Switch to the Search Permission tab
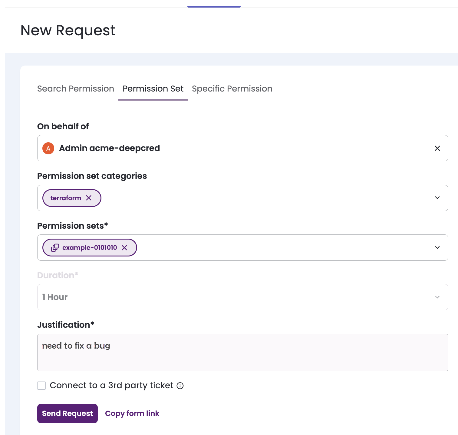The width and height of the screenshot is (458, 435). (76, 89)
